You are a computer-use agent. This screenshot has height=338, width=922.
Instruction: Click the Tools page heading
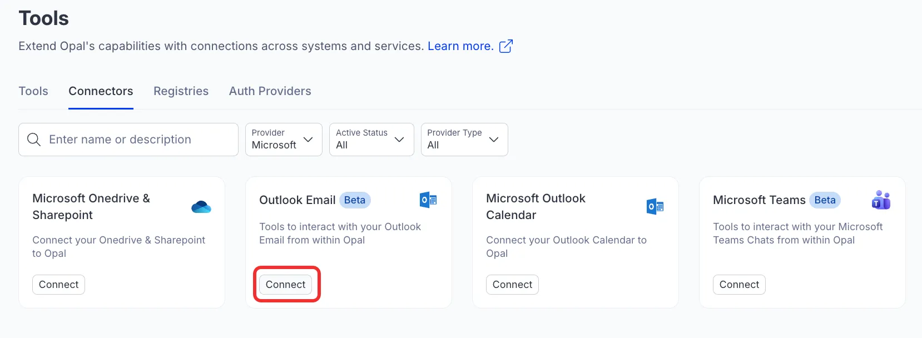click(x=44, y=18)
